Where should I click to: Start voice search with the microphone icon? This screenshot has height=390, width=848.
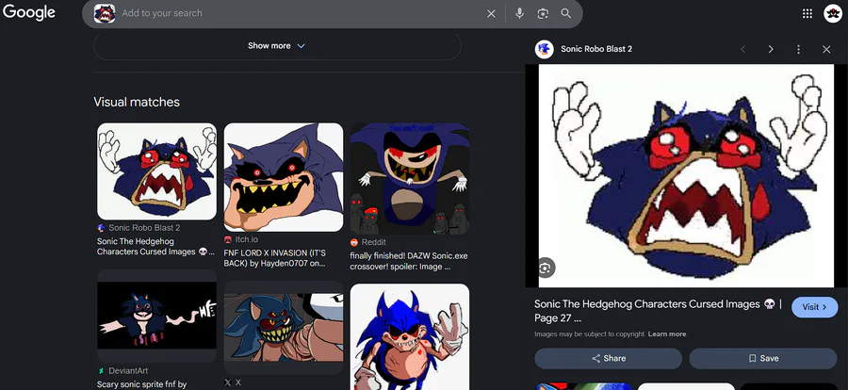[519, 13]
